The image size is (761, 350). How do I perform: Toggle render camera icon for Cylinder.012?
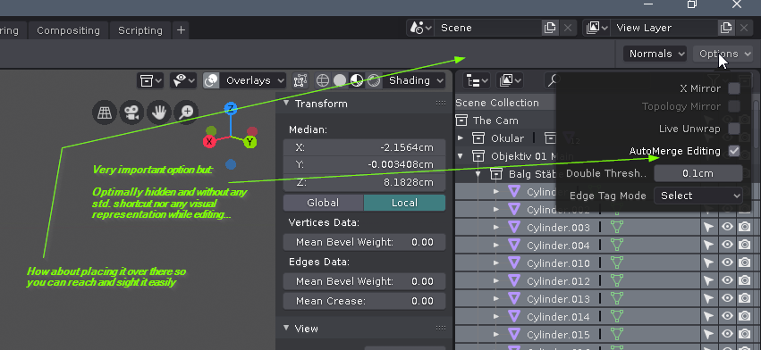(x=745, y=281)
